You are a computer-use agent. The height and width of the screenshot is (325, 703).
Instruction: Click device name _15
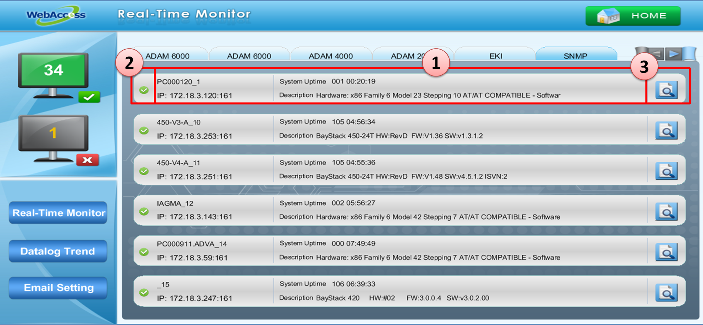click(x=163, y=285)
